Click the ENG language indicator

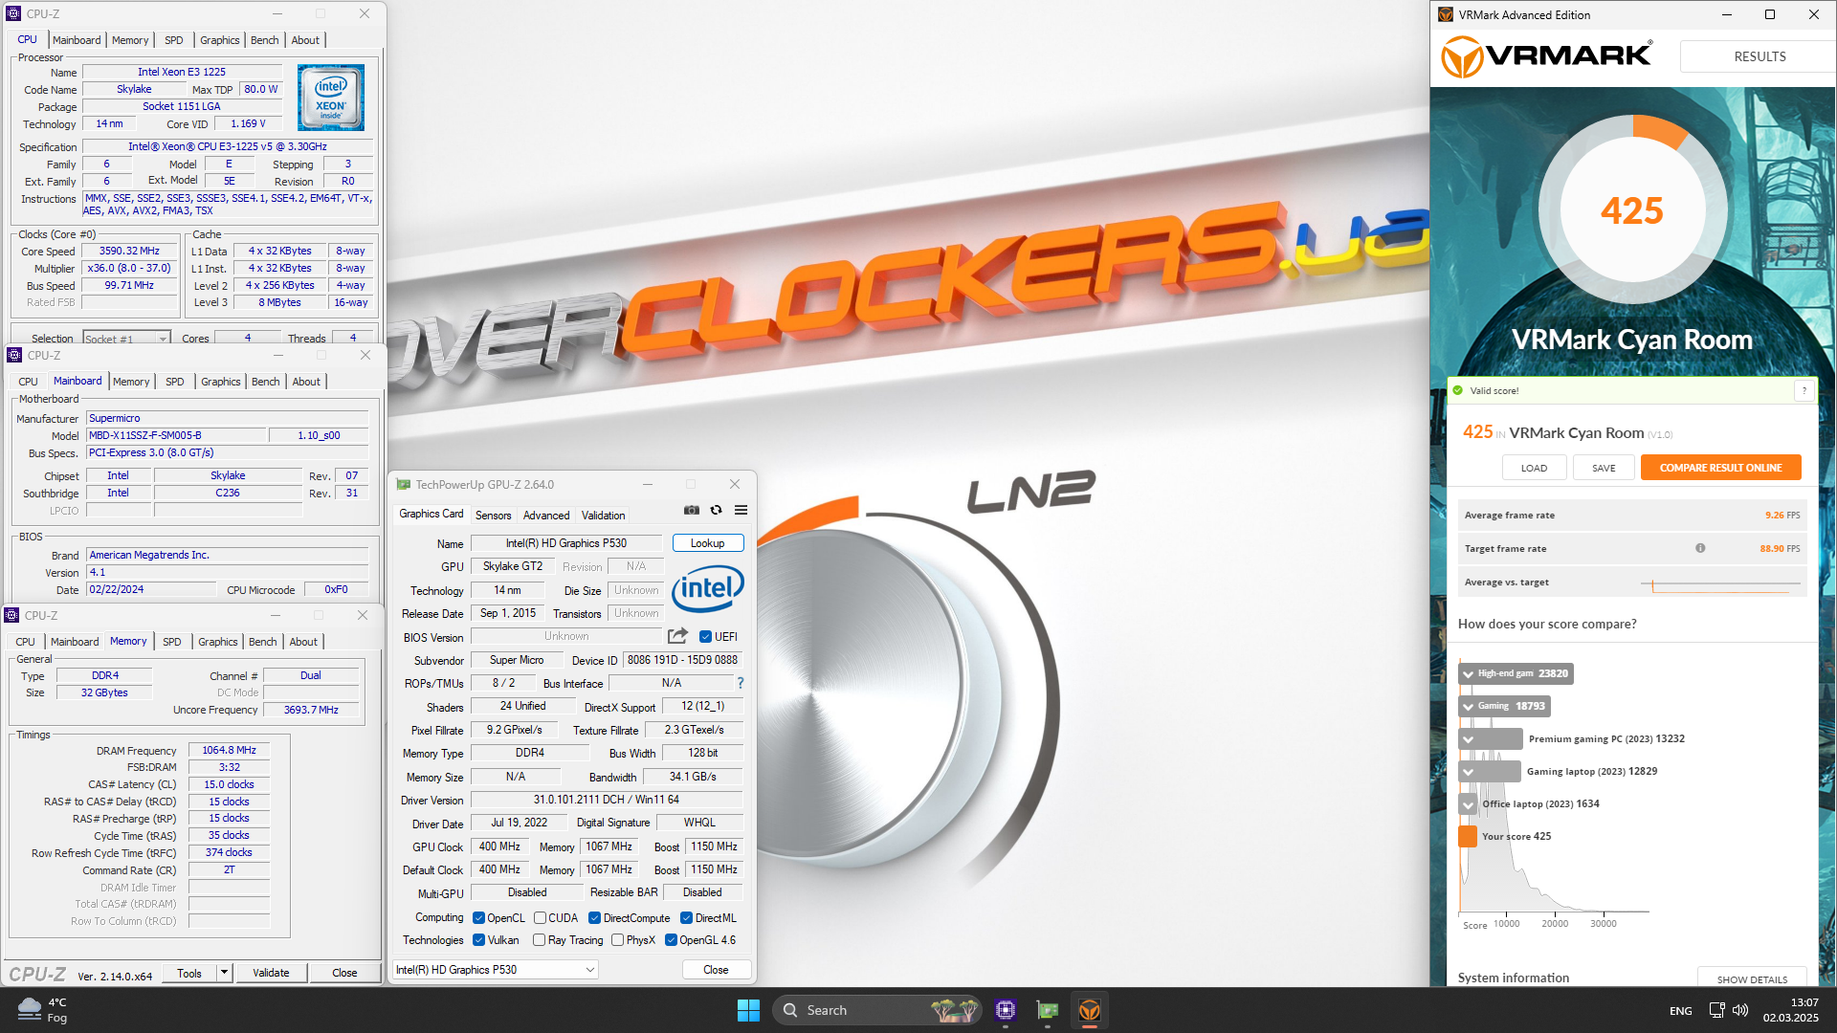1680,1011
